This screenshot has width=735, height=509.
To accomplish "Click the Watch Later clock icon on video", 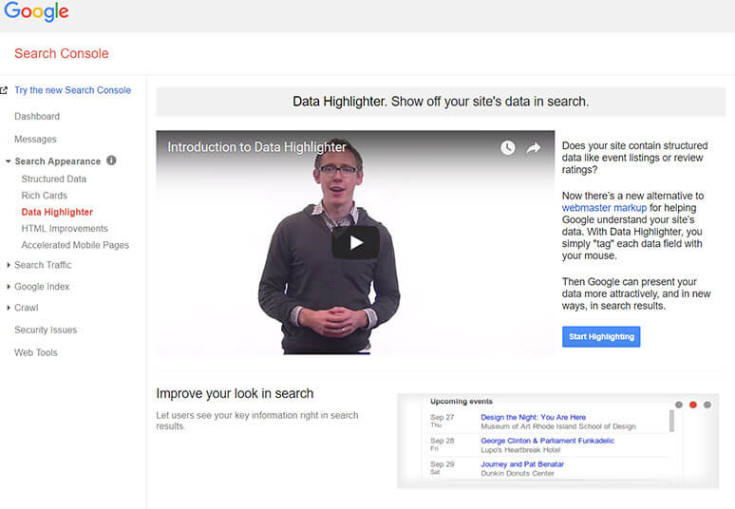I will coord(508,147).
